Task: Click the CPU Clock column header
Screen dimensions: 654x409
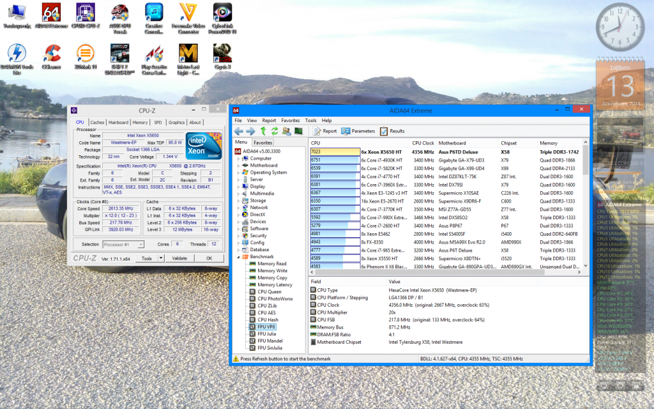Action: pyautogui.click(x=422, y=143)
